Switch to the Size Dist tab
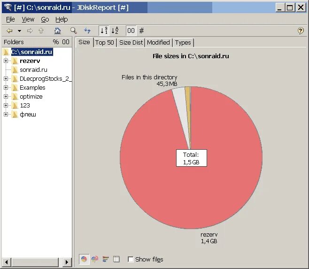The image size is (309, 269). 131,43
